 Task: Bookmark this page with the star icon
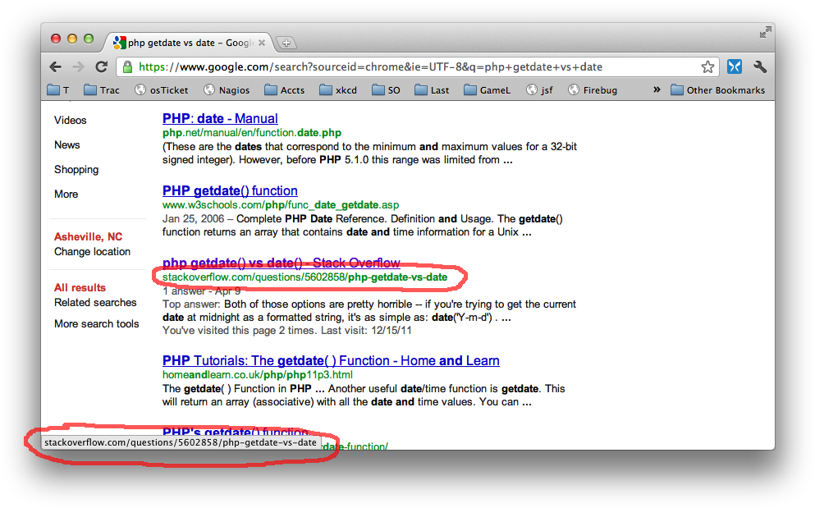(707, 67)
